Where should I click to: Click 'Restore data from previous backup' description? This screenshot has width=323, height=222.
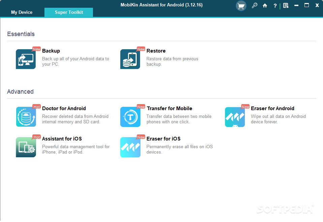(x=172, y=61)
